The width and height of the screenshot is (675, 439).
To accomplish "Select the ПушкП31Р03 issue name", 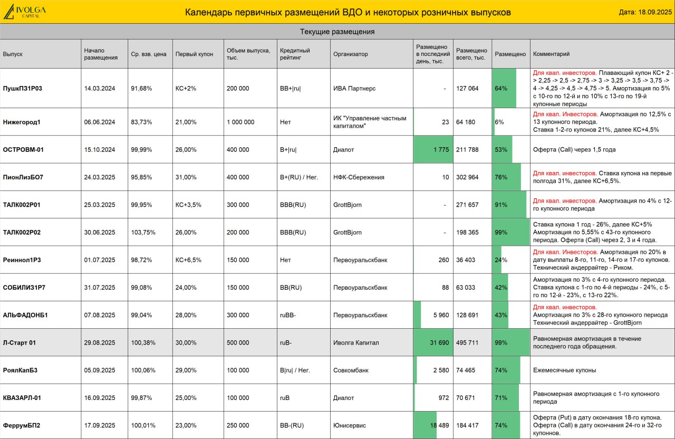I will 22,88.
